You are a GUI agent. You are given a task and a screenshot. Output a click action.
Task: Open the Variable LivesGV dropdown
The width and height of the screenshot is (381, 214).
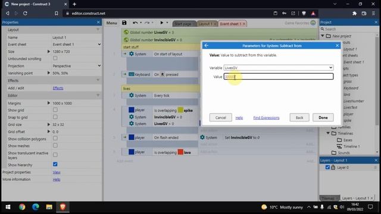[x=279, y=68]
